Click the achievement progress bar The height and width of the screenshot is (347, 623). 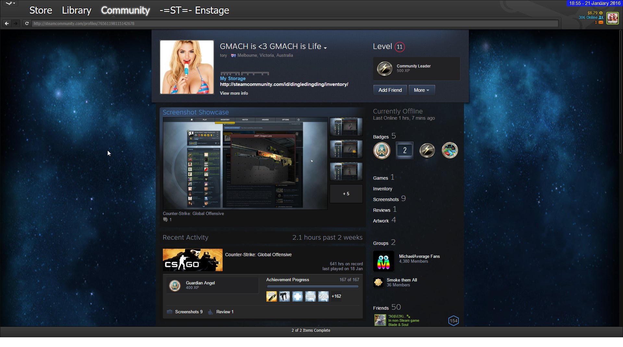312,287
